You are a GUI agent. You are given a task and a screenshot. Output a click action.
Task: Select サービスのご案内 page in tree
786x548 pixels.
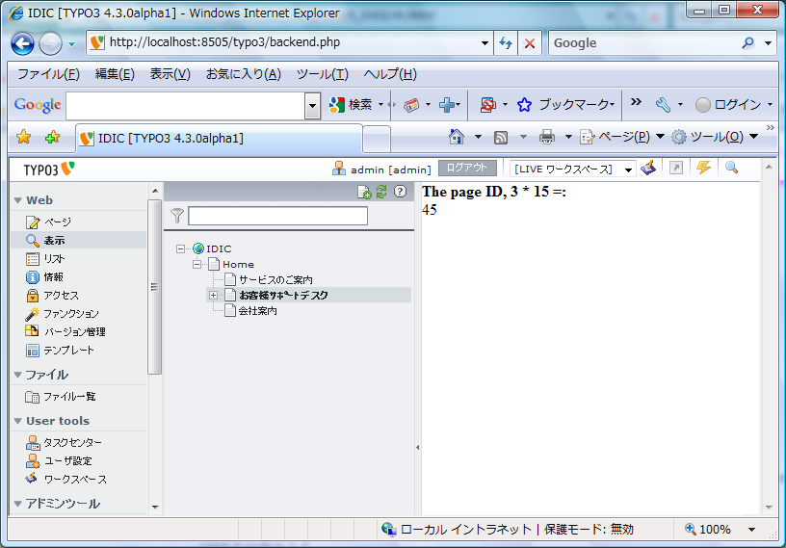pos(275,279)
